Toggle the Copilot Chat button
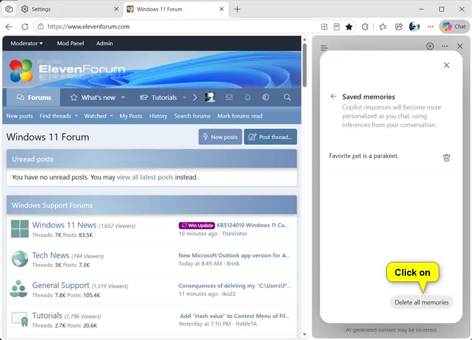This screenshot has width=472, height=340. point(454,26)
